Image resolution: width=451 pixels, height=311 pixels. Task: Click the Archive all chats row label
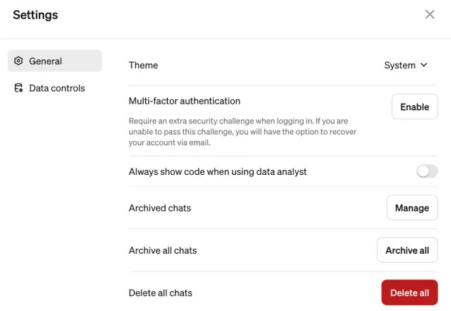click(x=163, y=250)
